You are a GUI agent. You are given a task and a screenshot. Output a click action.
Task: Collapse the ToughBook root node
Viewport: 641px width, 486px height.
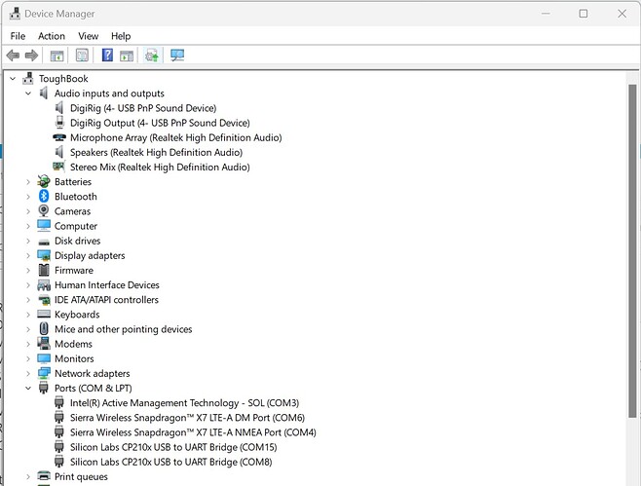[13, 79]
